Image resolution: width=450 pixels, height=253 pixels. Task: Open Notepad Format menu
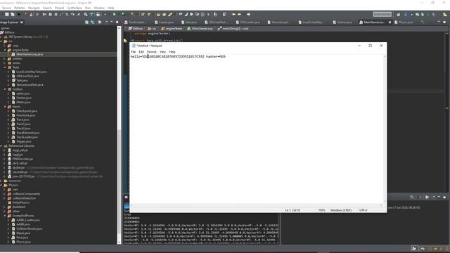coord(152,52)
